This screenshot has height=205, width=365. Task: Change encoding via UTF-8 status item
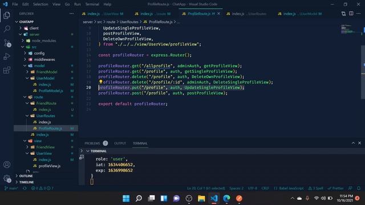[x=252, y=188]
